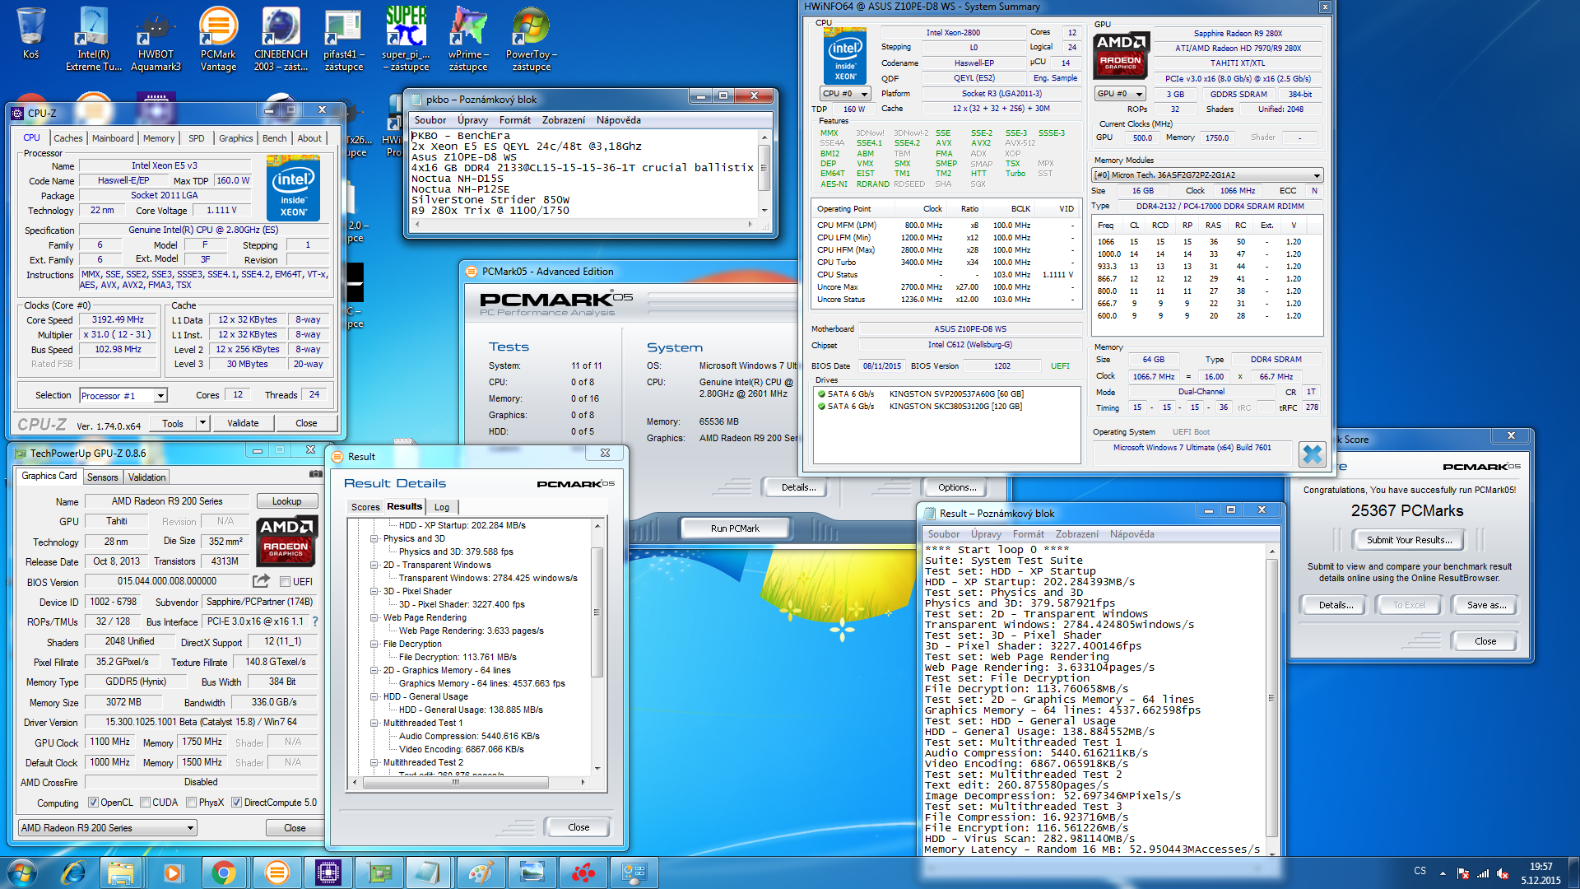1580x889 pixels.
Task: Open Windows Explorer folder in taskbar
Action: point(121,873)
